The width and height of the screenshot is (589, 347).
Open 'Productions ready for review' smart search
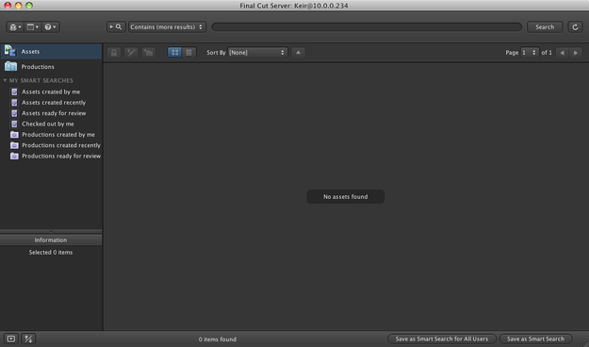pos(61,156)
